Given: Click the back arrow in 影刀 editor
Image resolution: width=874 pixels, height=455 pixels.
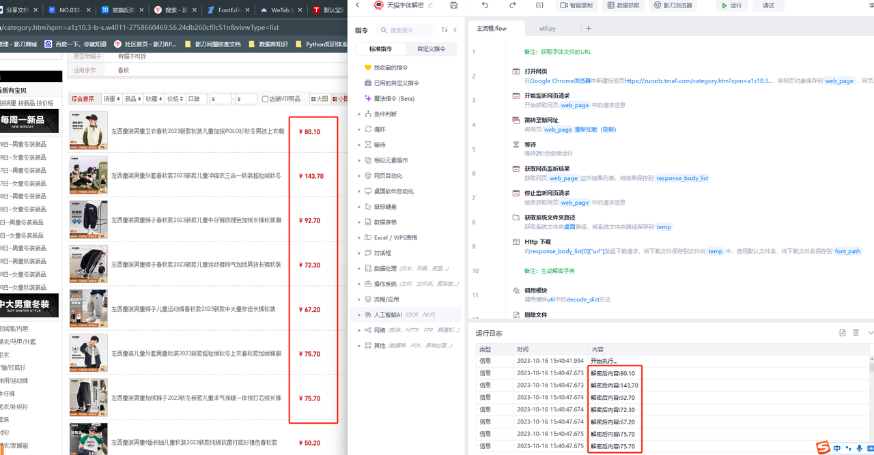Looking at the screenshot, I should (357, 5).
